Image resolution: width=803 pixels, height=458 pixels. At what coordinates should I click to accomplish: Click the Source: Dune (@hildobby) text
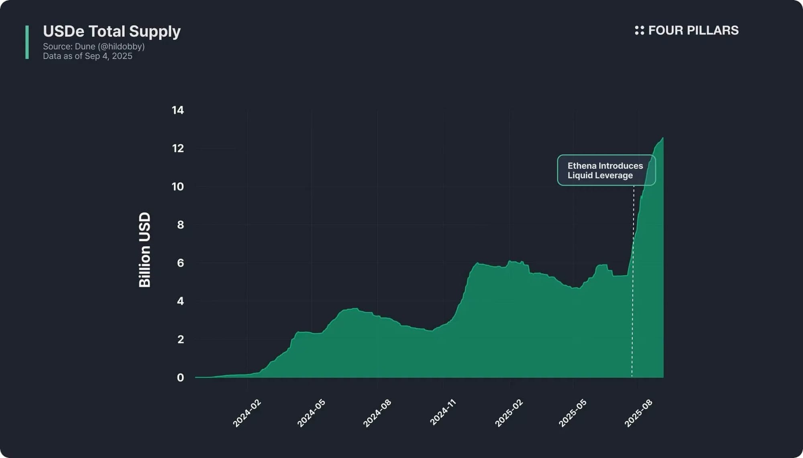point(94,47)
